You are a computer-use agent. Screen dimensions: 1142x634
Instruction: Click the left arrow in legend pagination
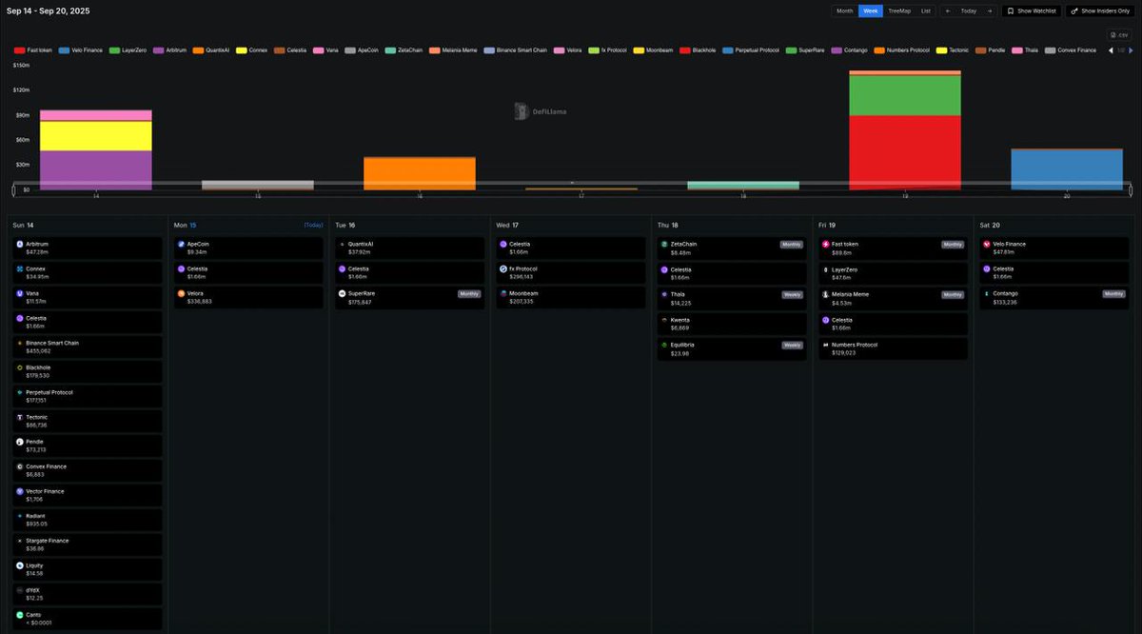pyautogui.click(x=1111, y=50)
